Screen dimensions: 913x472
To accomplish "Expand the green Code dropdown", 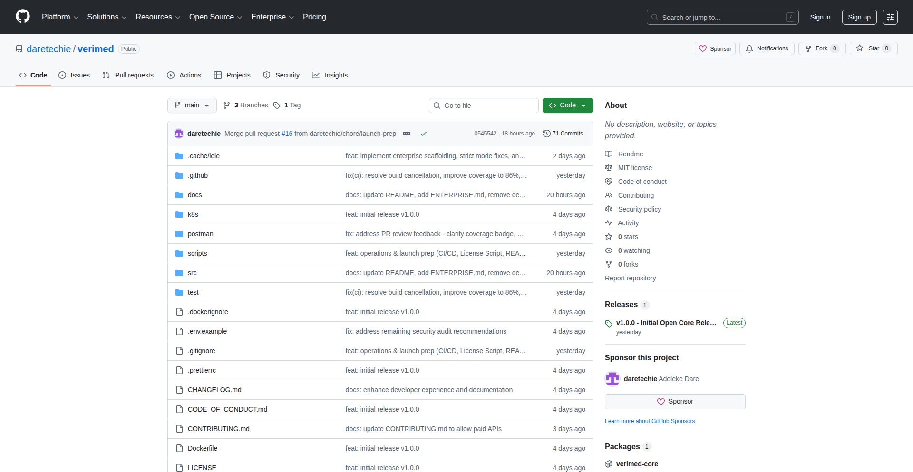I will pos(584,105).
